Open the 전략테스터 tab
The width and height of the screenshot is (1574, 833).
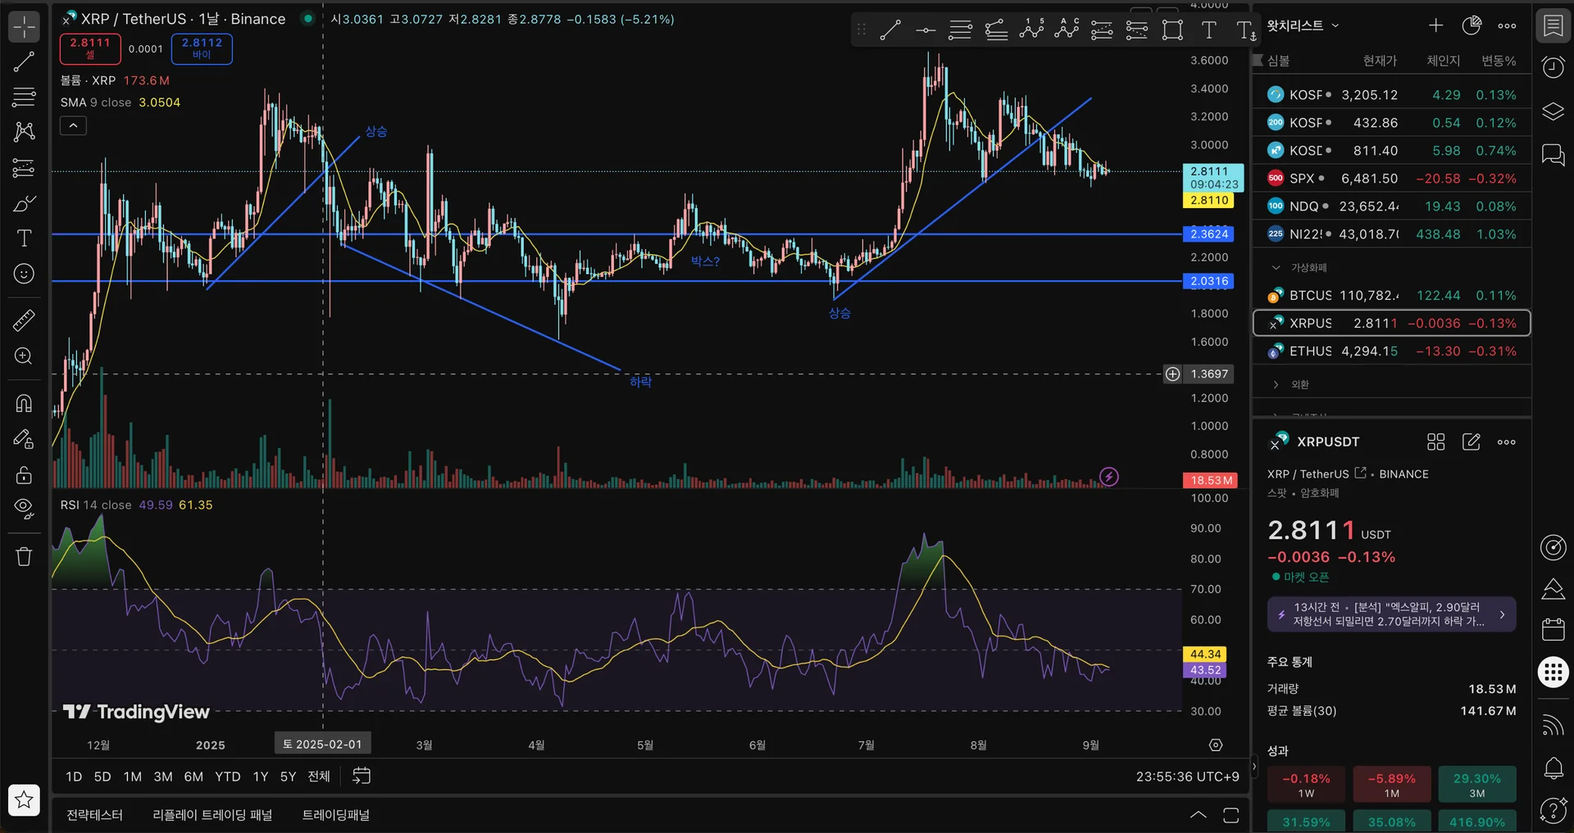pos(94,815)
